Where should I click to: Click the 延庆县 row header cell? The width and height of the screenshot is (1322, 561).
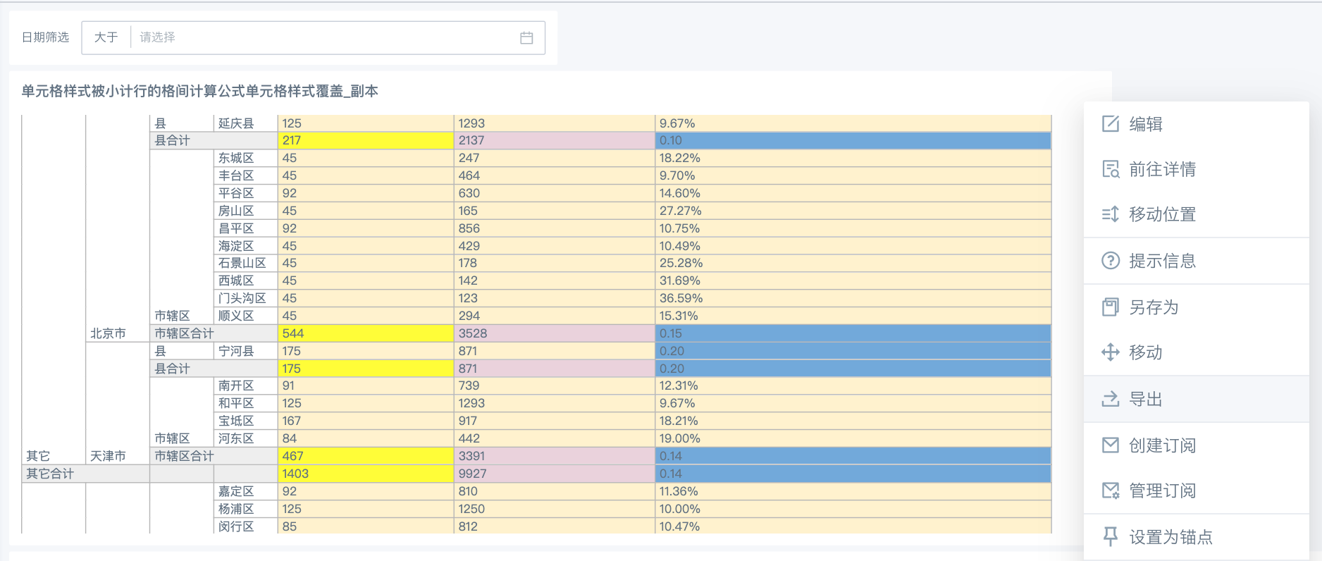pyautogui.click(x=236, y=123)
